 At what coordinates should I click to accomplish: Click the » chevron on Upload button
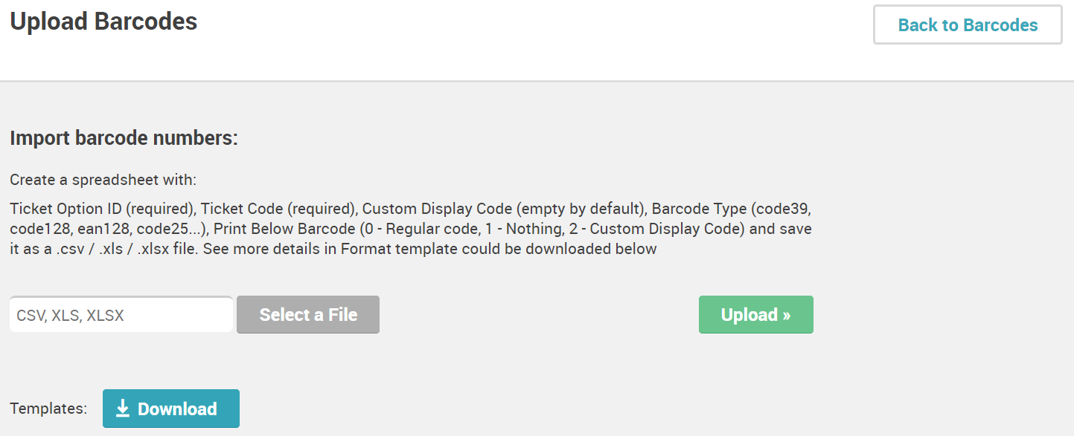pos(786,315)
